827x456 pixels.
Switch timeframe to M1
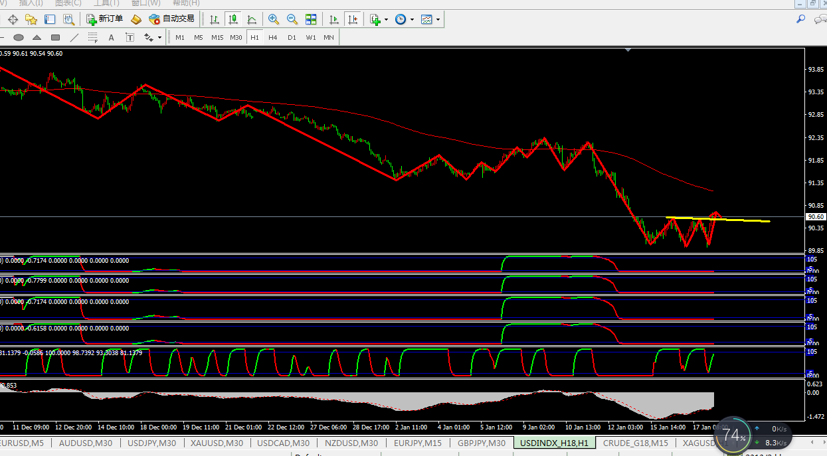[180, 37]
